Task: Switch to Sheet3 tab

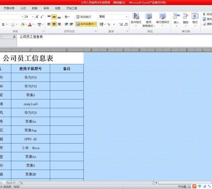Action: 11,183
